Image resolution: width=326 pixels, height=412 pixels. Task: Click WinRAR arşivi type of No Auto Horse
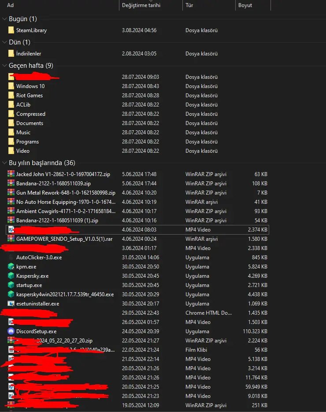[x=201, y=202]
